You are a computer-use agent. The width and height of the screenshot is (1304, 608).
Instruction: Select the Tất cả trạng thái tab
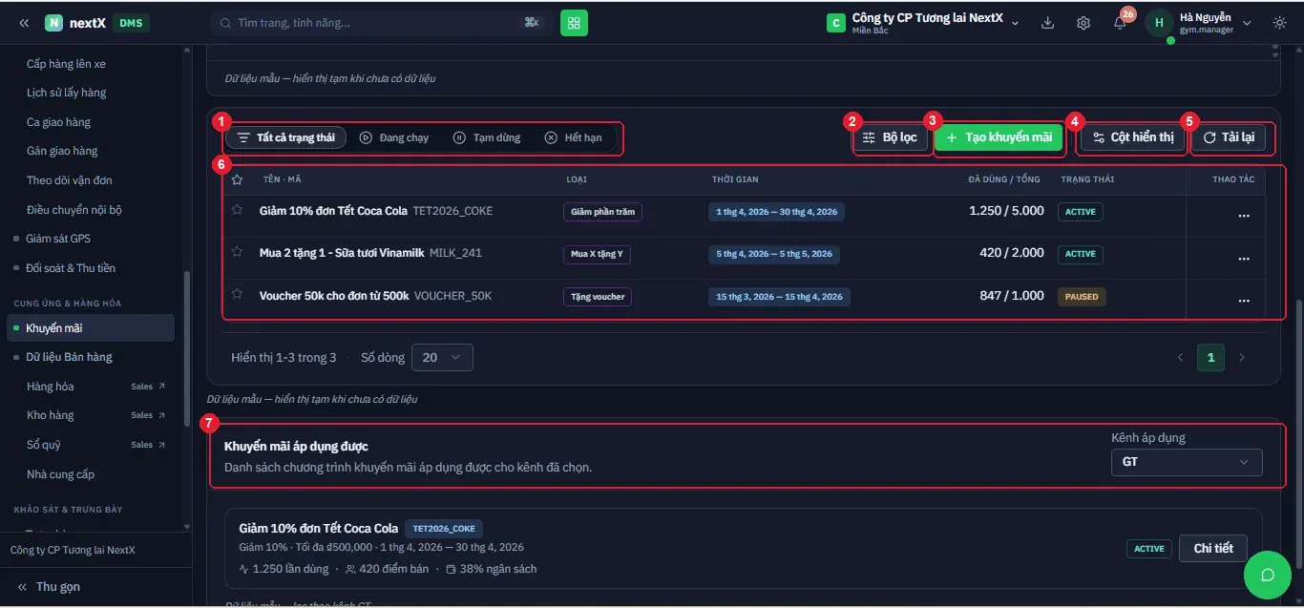(285, 137)
